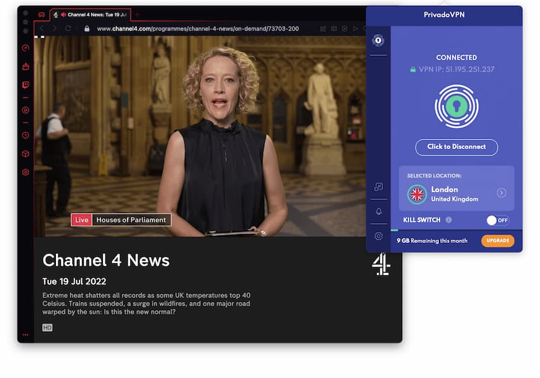The width and height of the screenshot is (540, 378).
Task: Reload the Channel 4 page
Action: (x=68, y=29)
